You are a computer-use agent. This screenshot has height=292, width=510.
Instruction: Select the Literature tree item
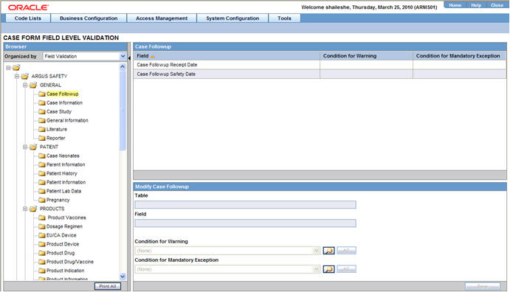[57, 129]
